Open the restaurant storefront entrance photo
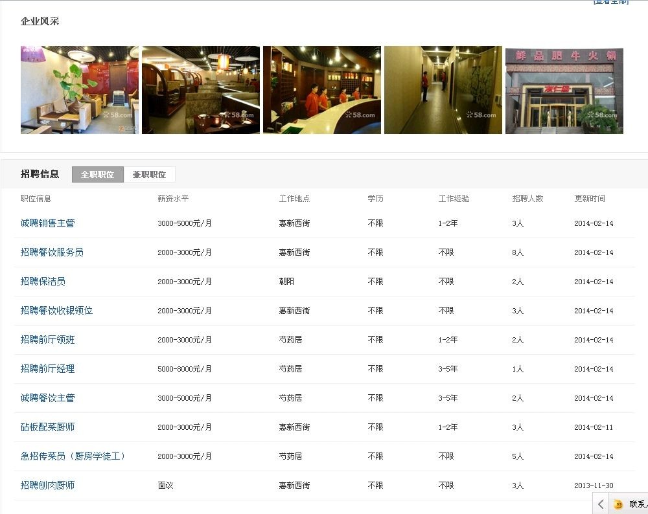 click(x=564, y=90)
